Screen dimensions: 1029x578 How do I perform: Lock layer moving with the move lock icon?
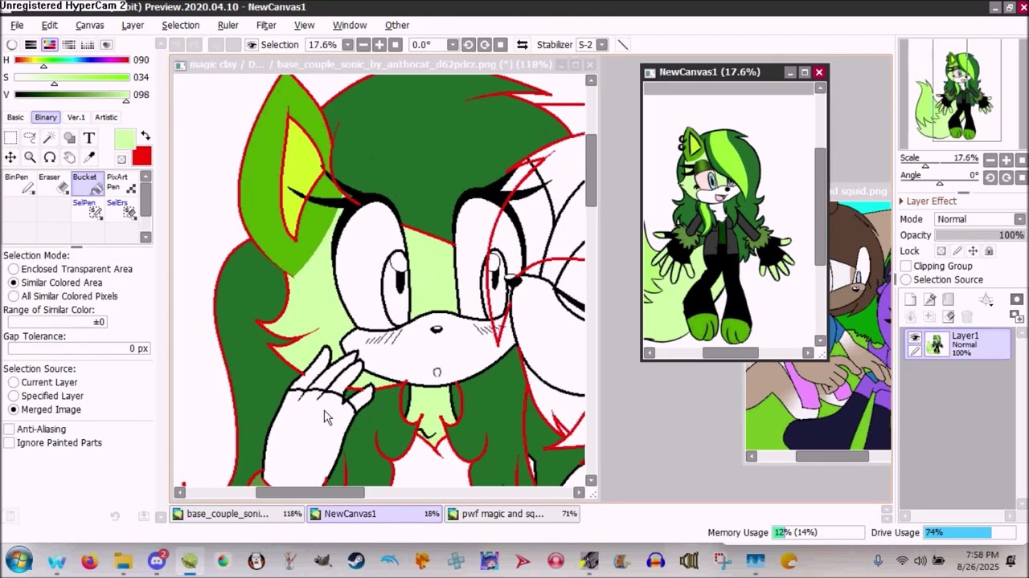[973, 251]
